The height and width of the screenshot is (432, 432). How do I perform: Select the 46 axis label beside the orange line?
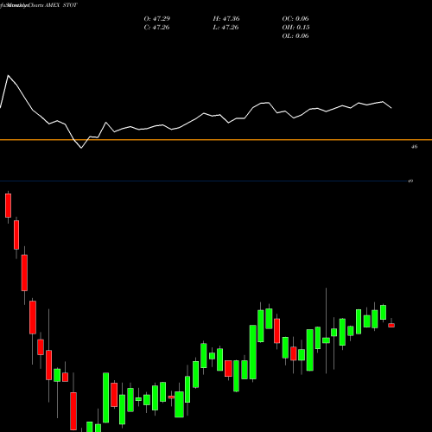[414, 147]
